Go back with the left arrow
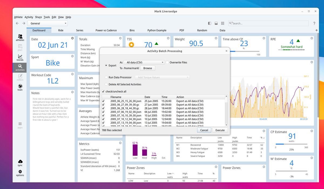The image size is (324, 189). click(x=17, y=23)
